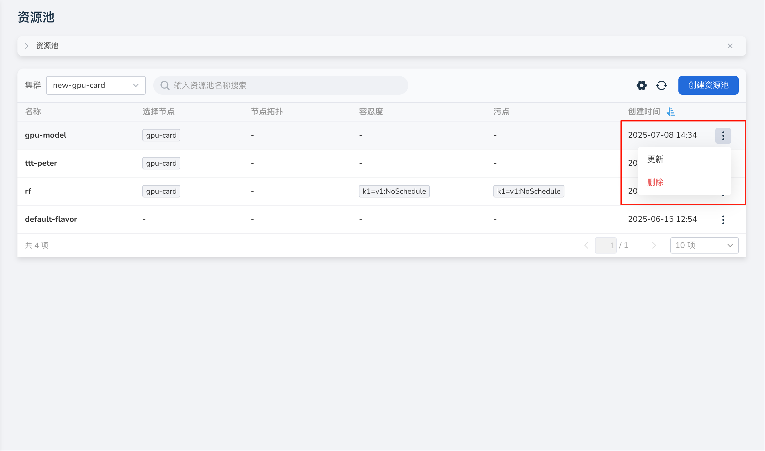Toggle sort order on 创建时间 column

[x=671, y=112]
